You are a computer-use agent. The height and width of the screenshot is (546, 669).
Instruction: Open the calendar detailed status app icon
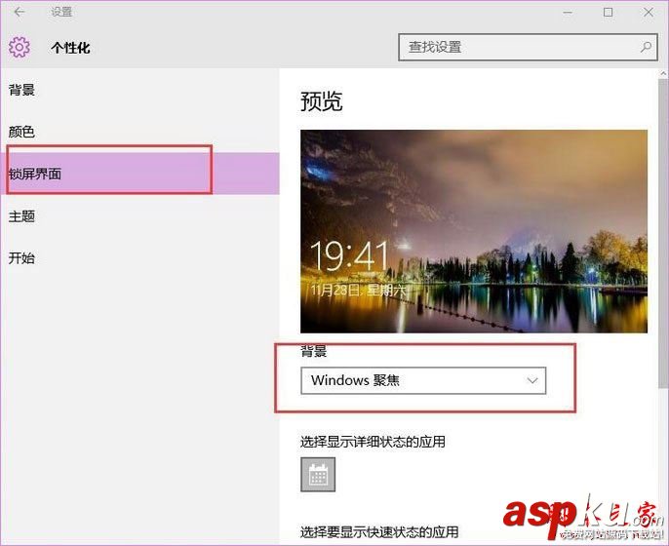point(318,474)
